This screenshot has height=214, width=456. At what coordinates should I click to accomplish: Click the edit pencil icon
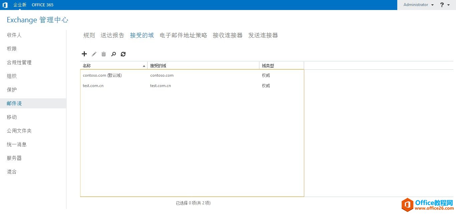(94, 54)
